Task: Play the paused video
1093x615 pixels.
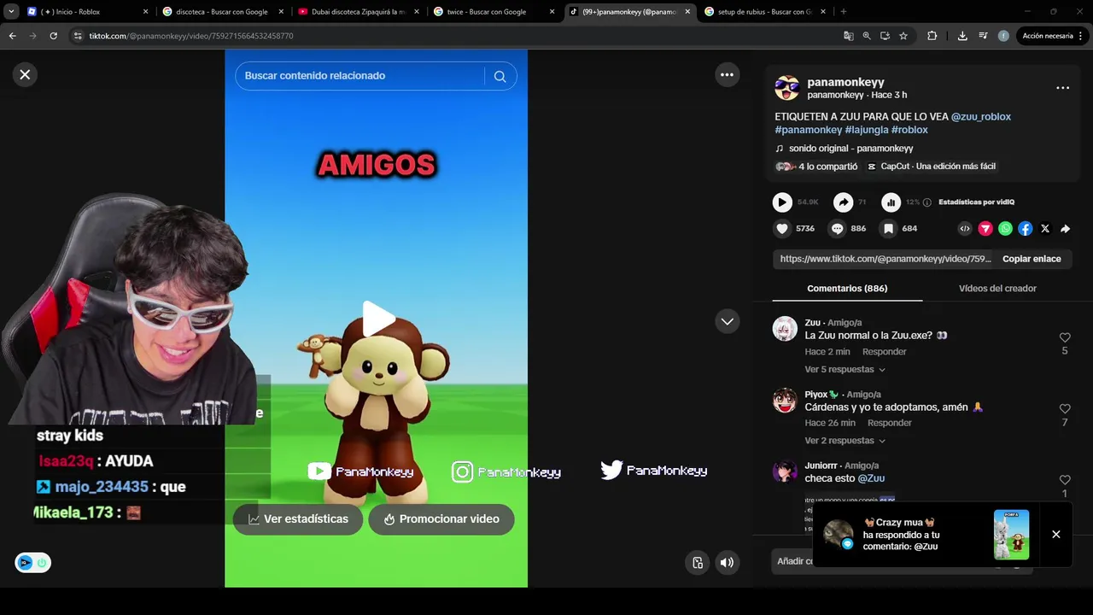Action: pyautogui.click(x=377, y=319)
